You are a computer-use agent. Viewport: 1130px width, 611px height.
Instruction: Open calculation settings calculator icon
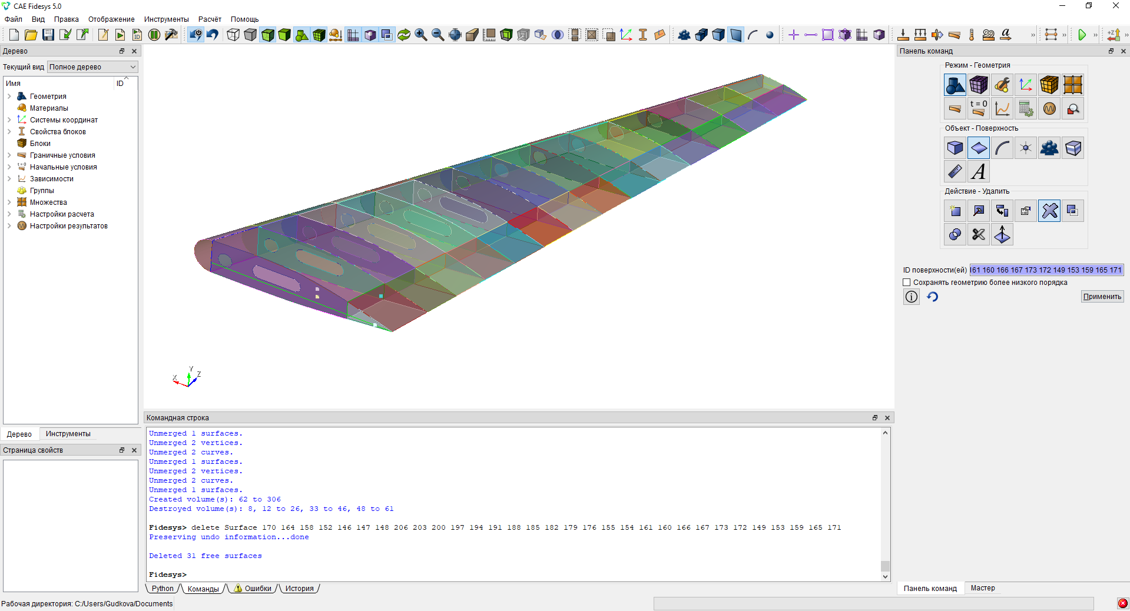click(1026, 108)
